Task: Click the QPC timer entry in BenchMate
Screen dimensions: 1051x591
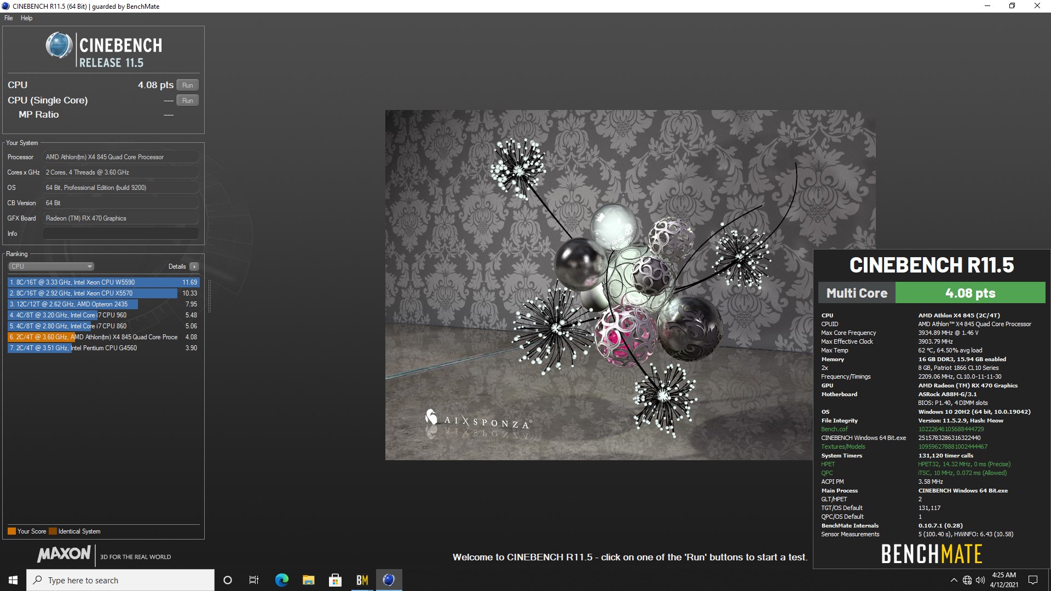Action: pyautogui.click(x=827, y=473)
